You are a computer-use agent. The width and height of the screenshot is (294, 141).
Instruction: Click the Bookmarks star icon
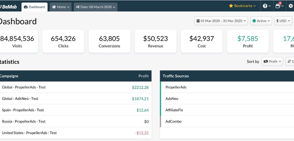[x=231, y=6]
